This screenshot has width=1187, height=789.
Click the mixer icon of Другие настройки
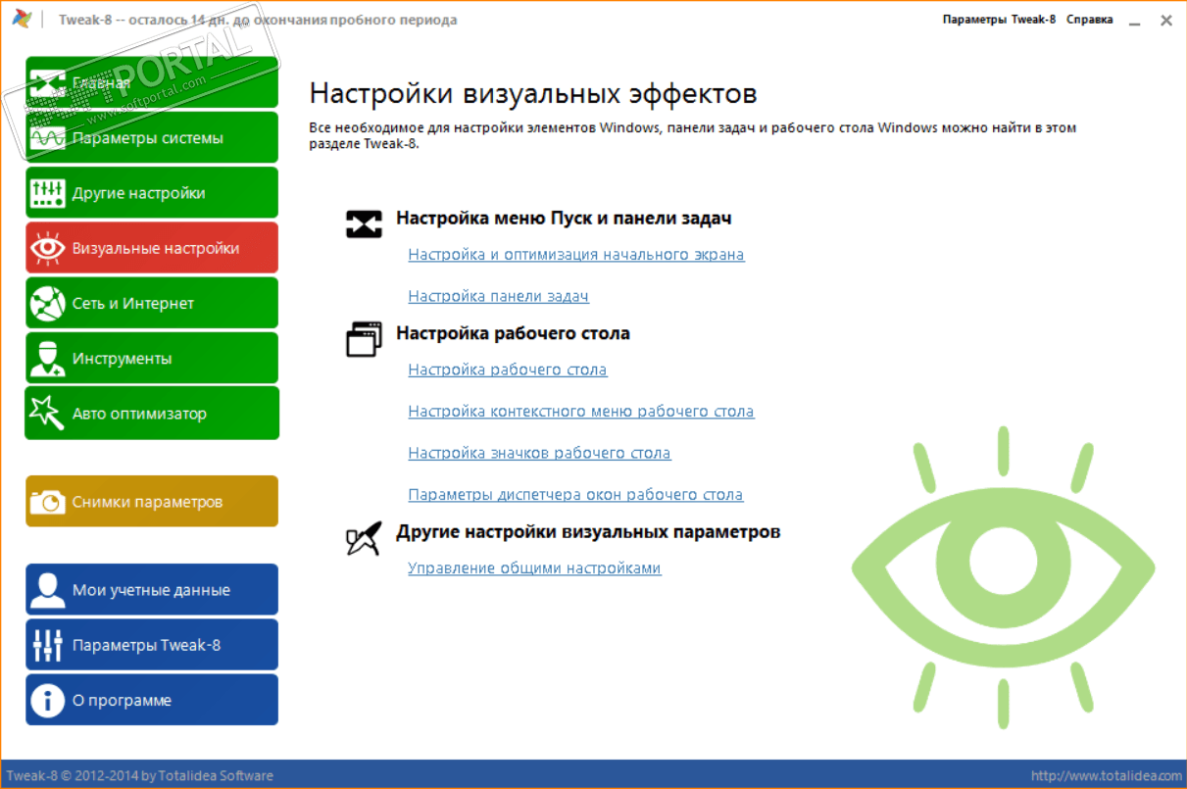(x=47, y=193)
